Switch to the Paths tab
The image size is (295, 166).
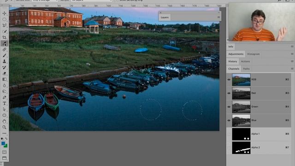click(246, 69)
